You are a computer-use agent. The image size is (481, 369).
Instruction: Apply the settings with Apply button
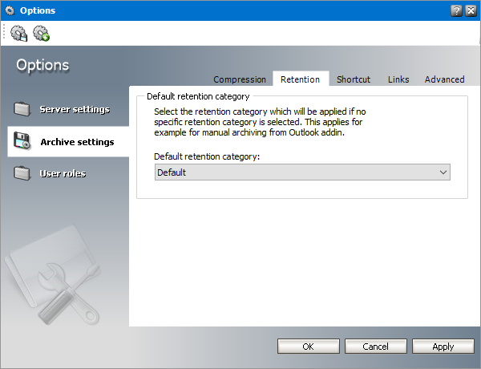point(443,347)
